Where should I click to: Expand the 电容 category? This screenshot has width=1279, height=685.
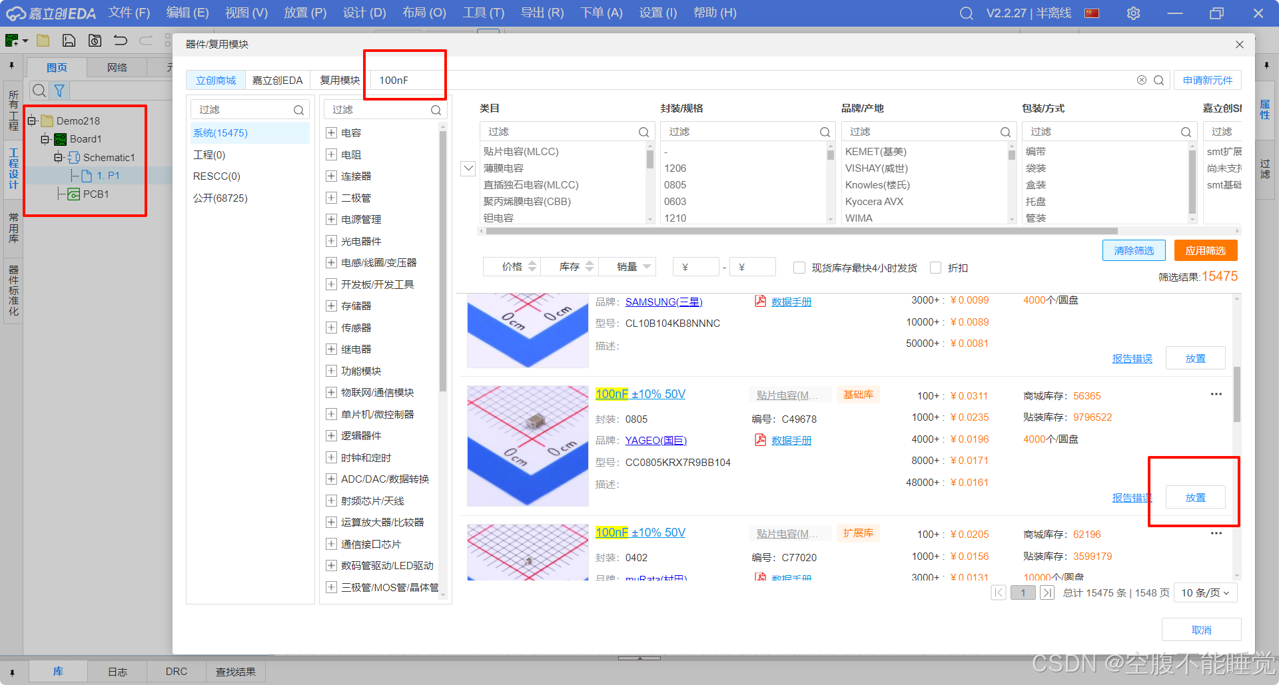coord(331,132)
